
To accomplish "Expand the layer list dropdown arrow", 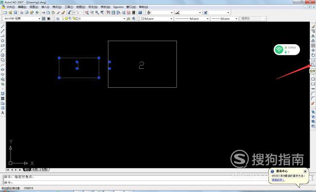I will pos(124,18).
